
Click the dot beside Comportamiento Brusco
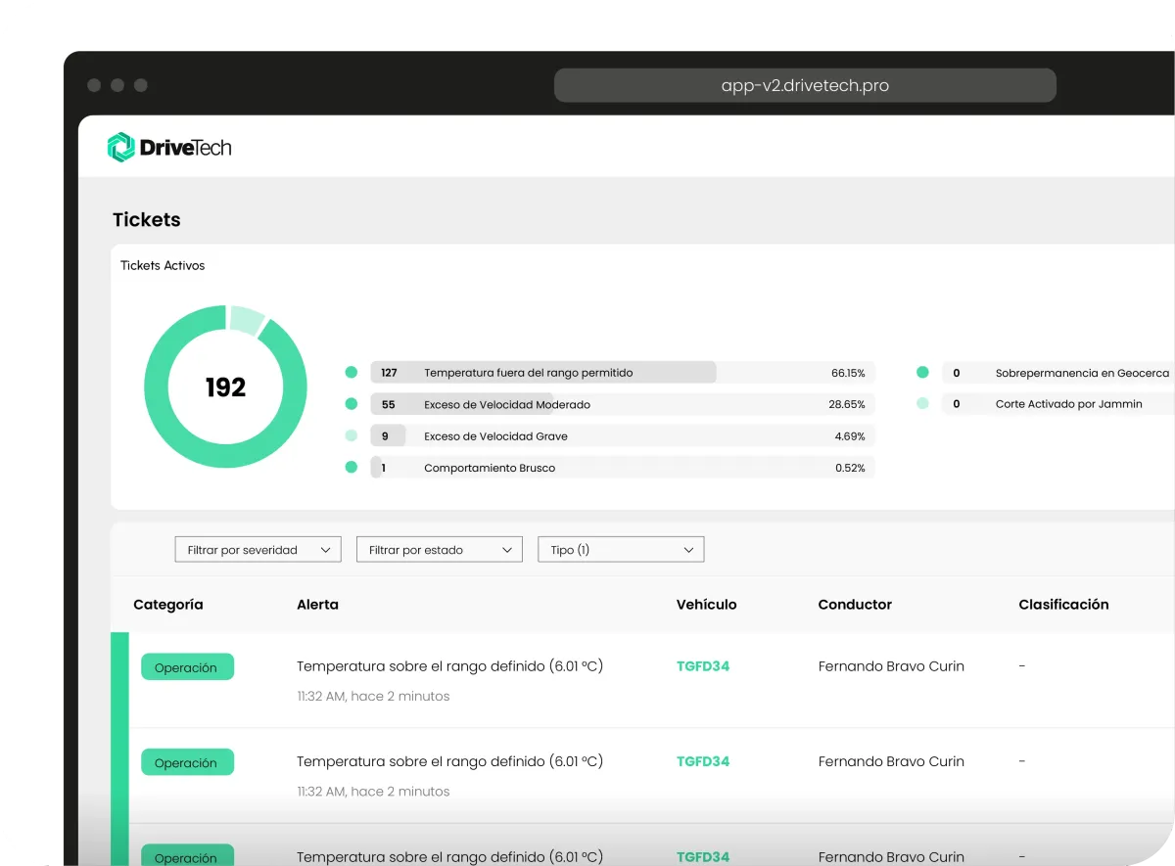[352, 468]
